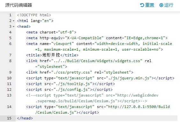Collapse the head tag fold arrow on line 3
The image size is (180, 122).
point(13,26)
